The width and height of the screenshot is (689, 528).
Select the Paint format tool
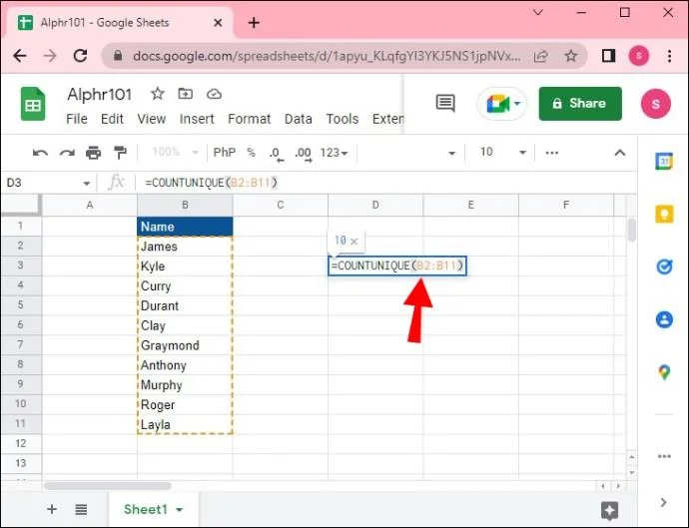[120, 153]
